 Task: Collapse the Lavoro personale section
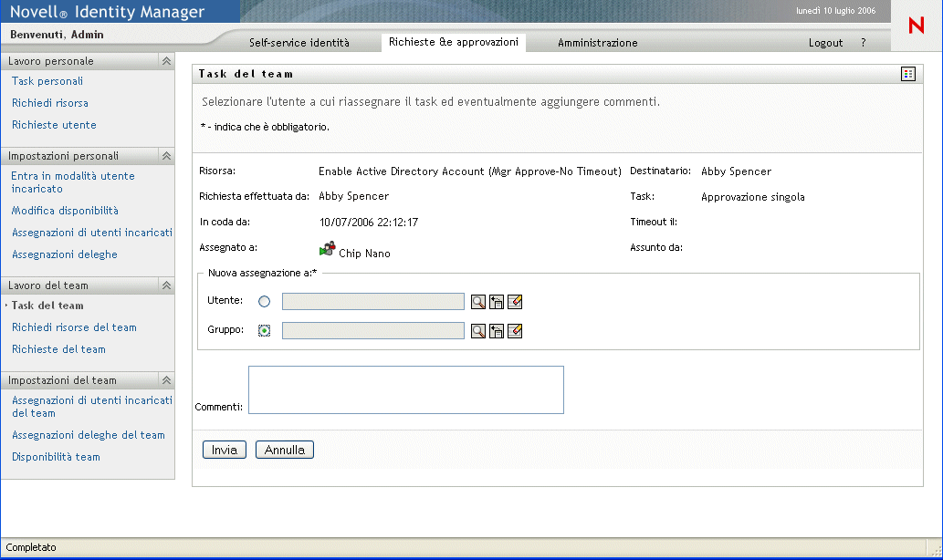166,61
